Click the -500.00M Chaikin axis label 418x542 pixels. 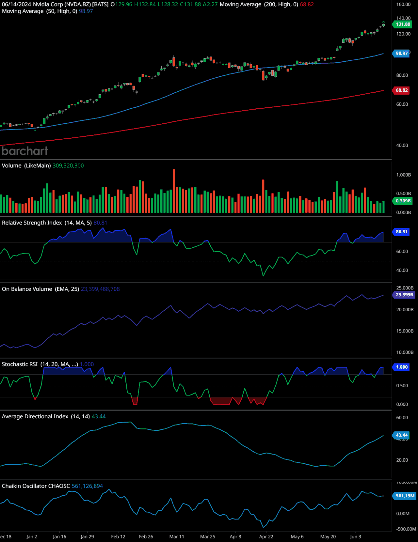(406, 529)
